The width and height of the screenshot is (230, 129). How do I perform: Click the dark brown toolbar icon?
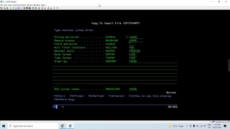30,8
